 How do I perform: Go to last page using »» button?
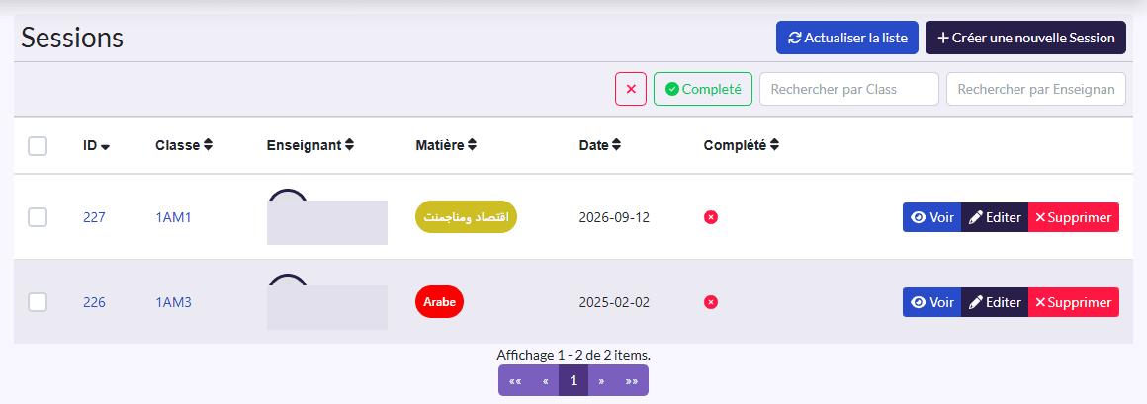632,380
